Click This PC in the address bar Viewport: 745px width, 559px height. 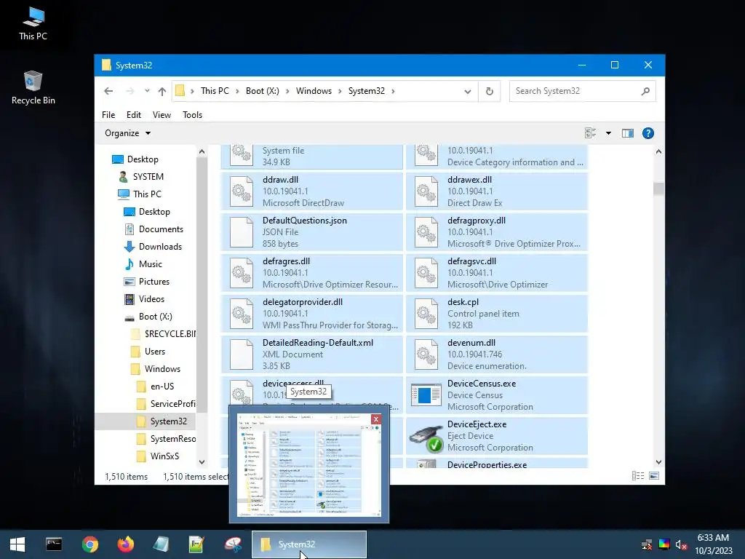[215, 91]
